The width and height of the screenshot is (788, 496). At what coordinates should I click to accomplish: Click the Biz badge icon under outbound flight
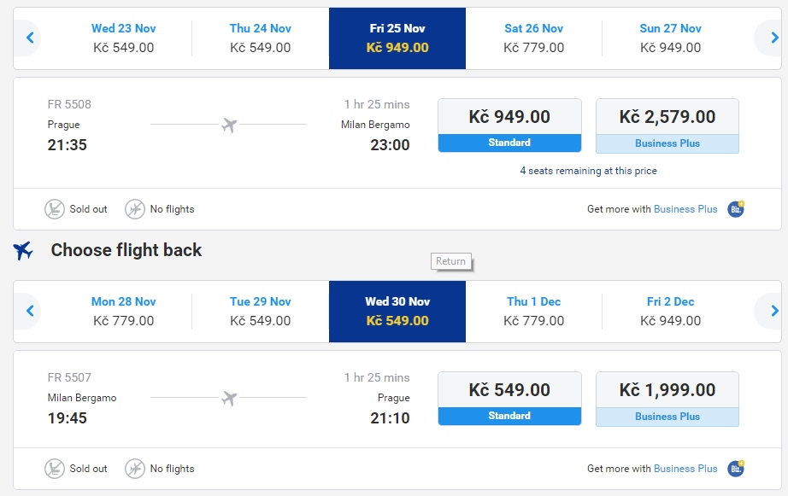coord(736,209)
